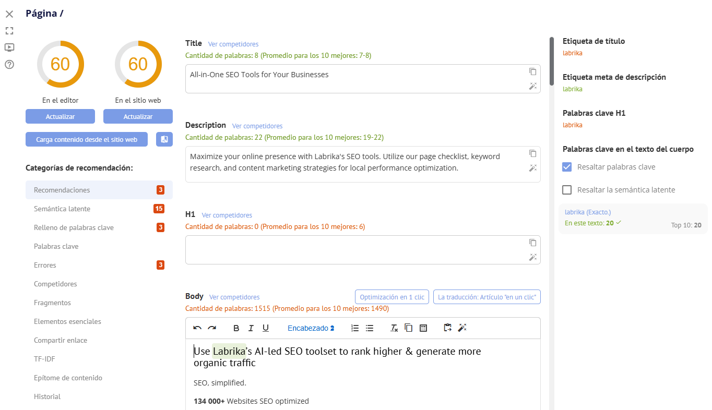Toggle fullscreen mode icon in left sidebar
The width and height of the screenshot is (712, 410).
point(9,31)
